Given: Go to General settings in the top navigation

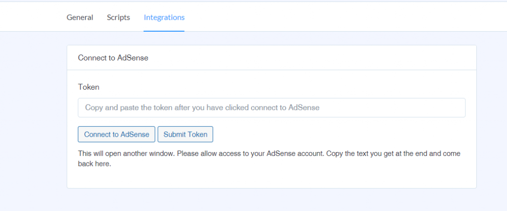Looking at the screenshot, I should coord(80,17).
